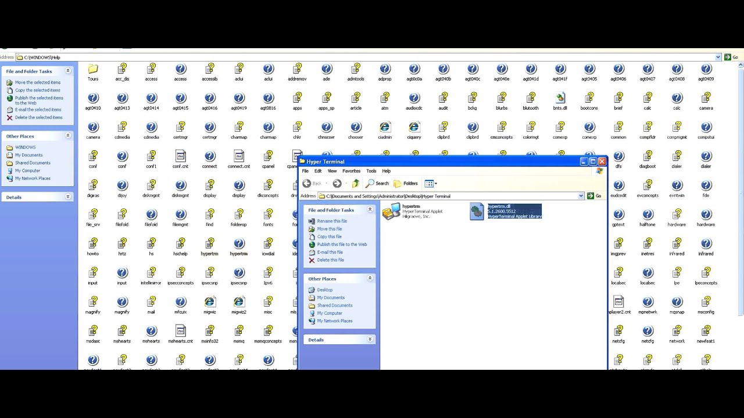Select addremov help file icon

click(x=297, y=69)
